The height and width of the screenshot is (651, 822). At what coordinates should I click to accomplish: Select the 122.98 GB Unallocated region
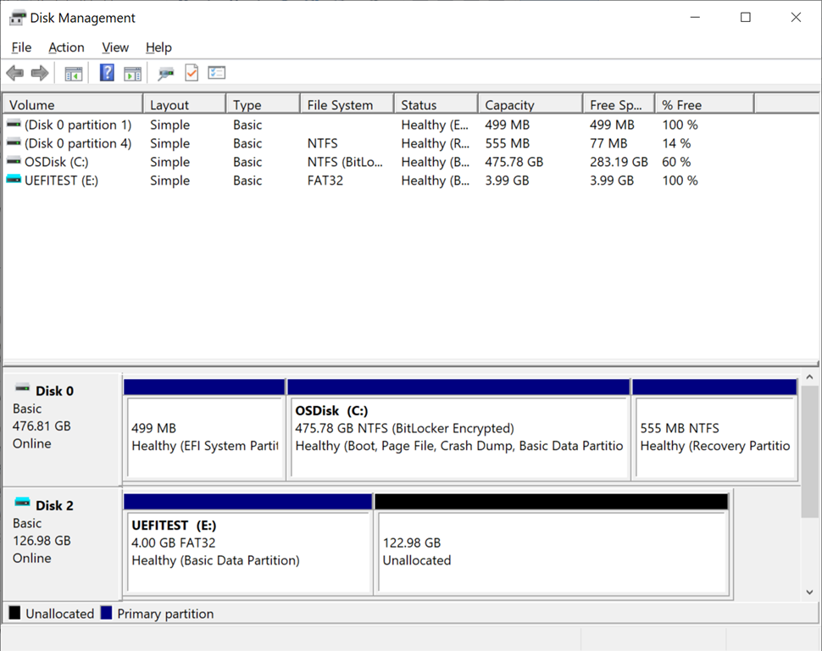(x=551, y=551)
